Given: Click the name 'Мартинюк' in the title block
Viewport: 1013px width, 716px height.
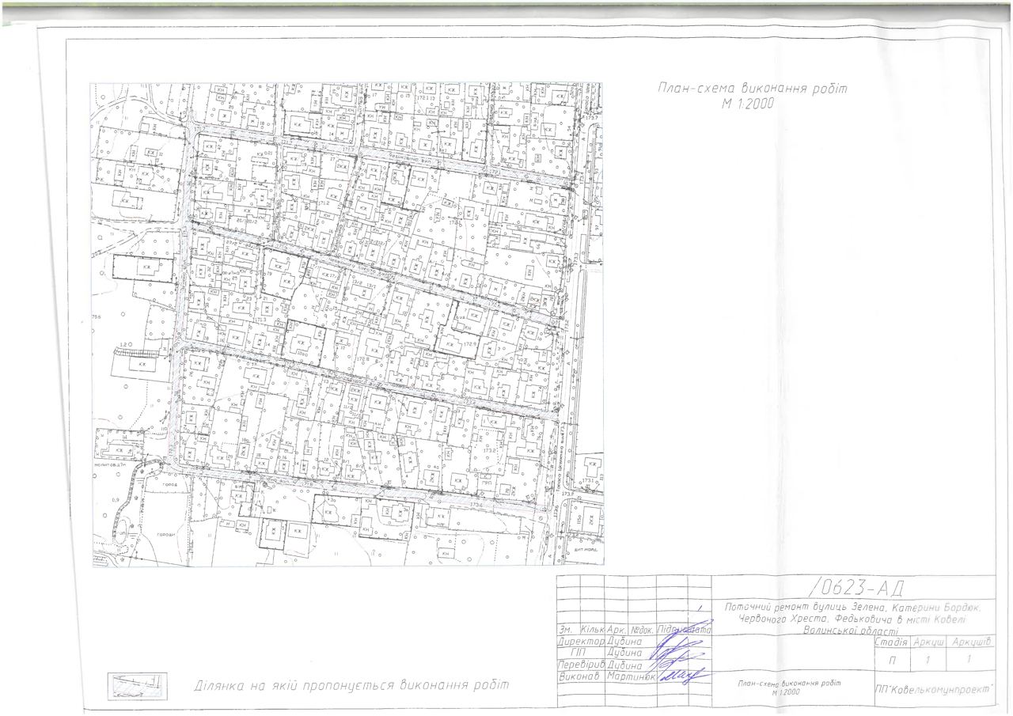Looking at the screenshot, I should [x=631, y=678].
